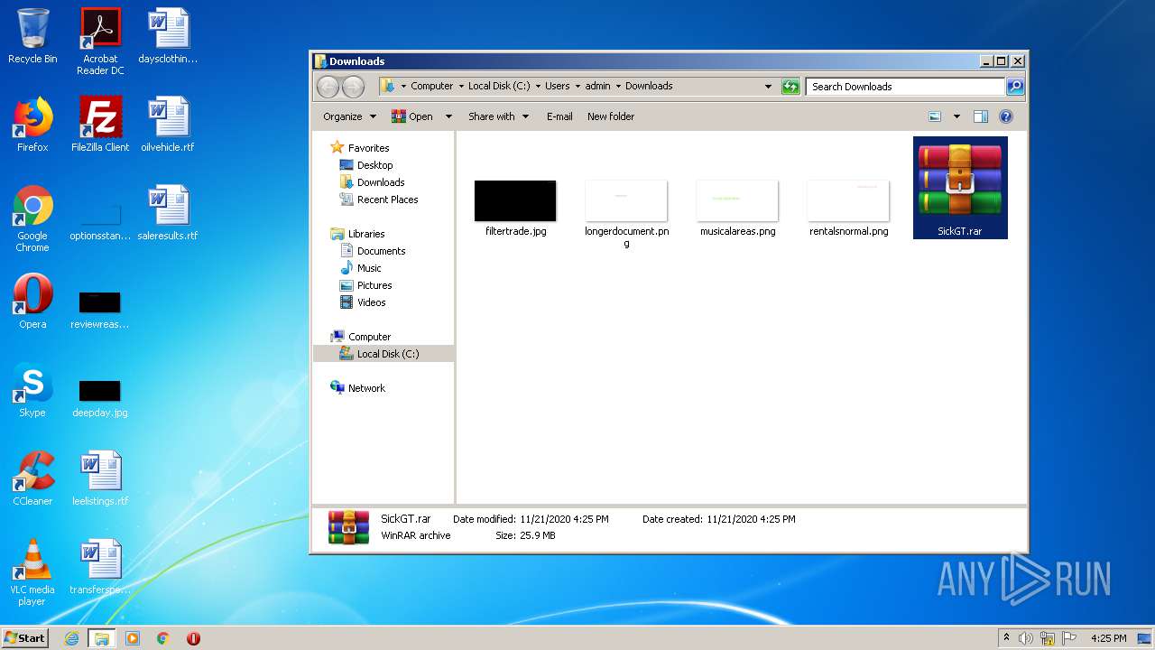Click the search magnifier icon

coord(1015,87)
